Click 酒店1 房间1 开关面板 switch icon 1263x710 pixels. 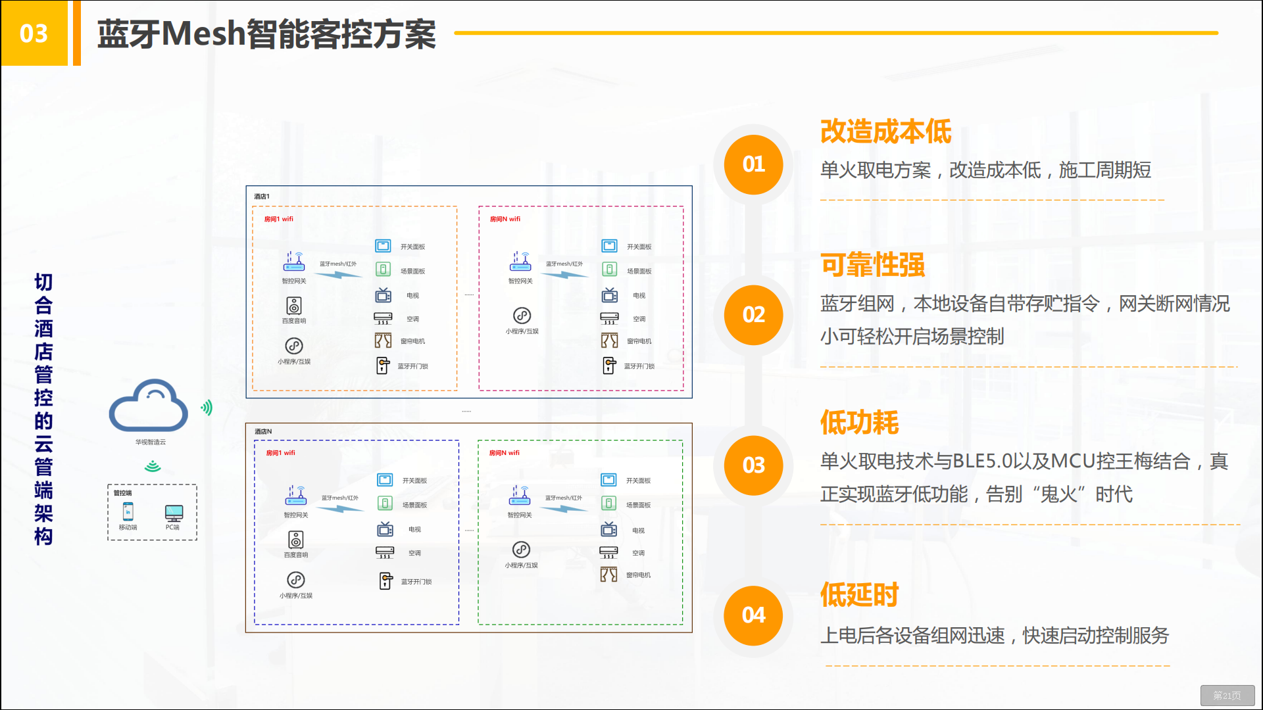383,246
